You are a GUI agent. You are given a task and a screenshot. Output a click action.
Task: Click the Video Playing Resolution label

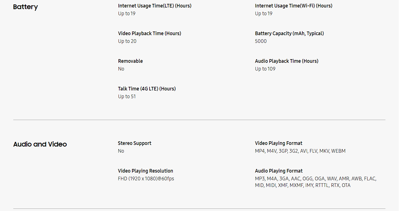(x=145, y=171)
